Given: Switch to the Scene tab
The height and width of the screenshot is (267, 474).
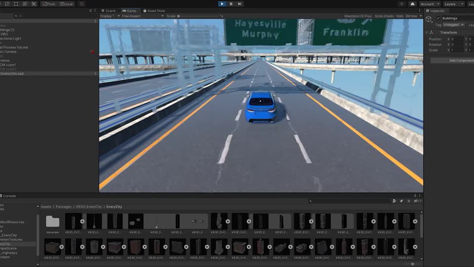Looking at the screenshot, I should 109,10.
